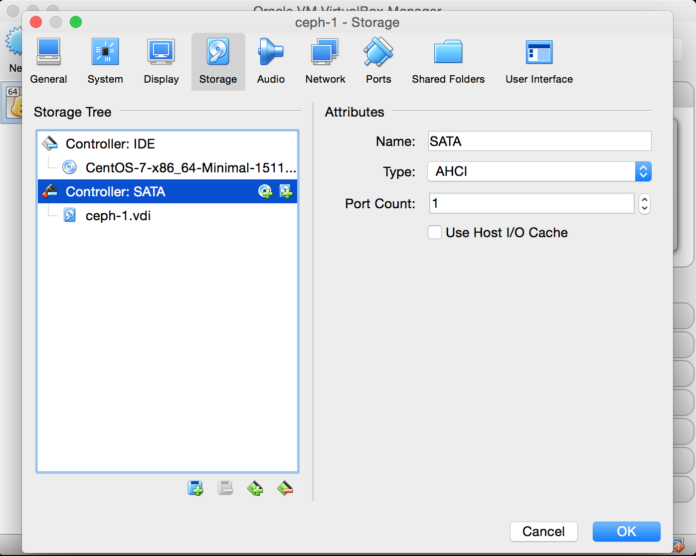Image resolution: width=696 pixels, height=556 pixels.
Task: Open the System settings section
Action: [x=105, y=62]
